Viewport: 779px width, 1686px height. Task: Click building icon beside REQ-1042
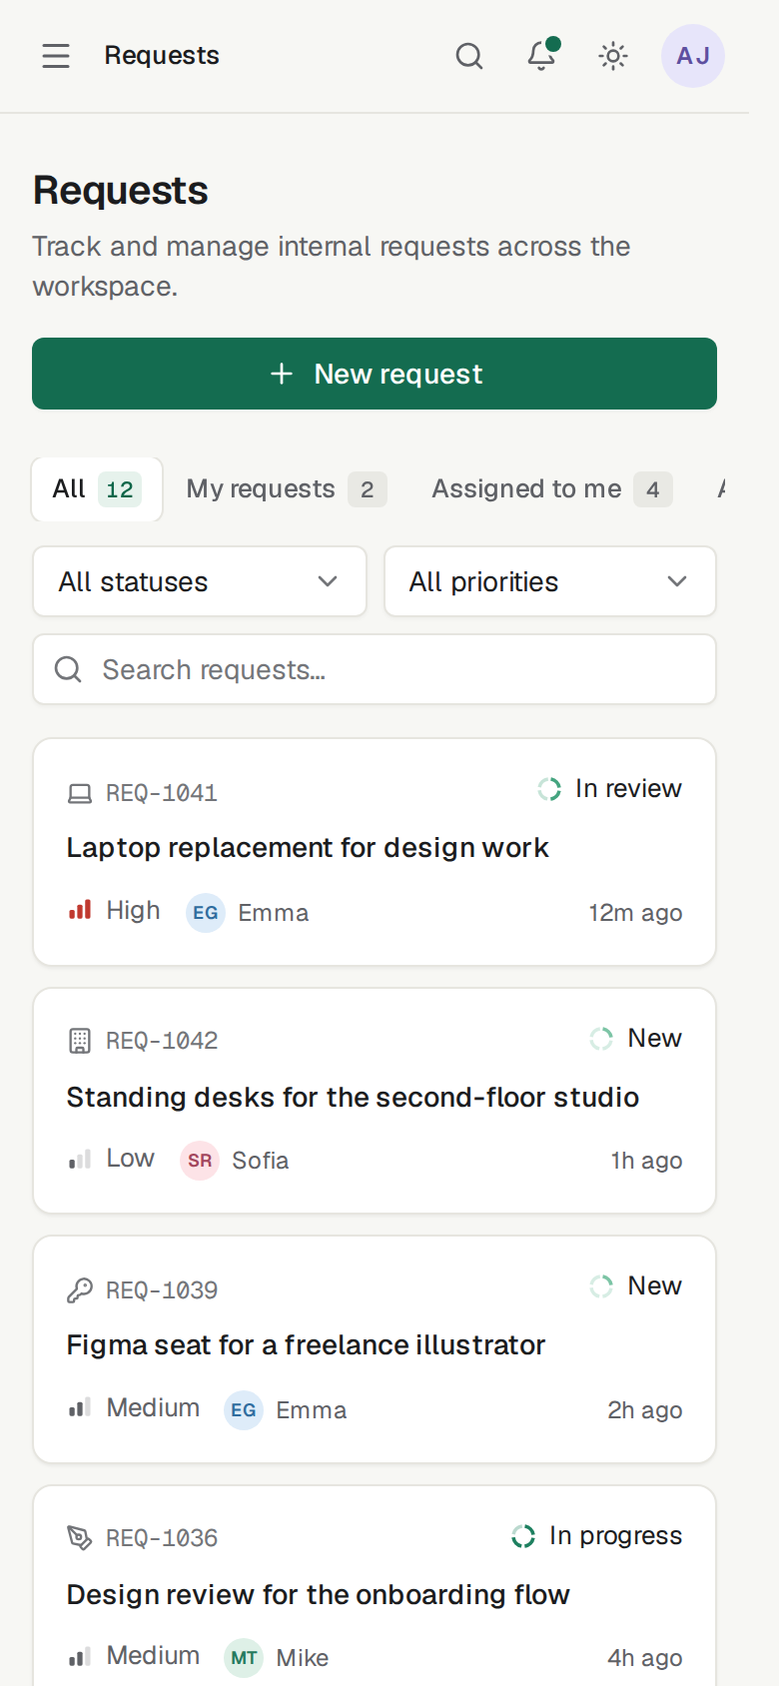80,1042
